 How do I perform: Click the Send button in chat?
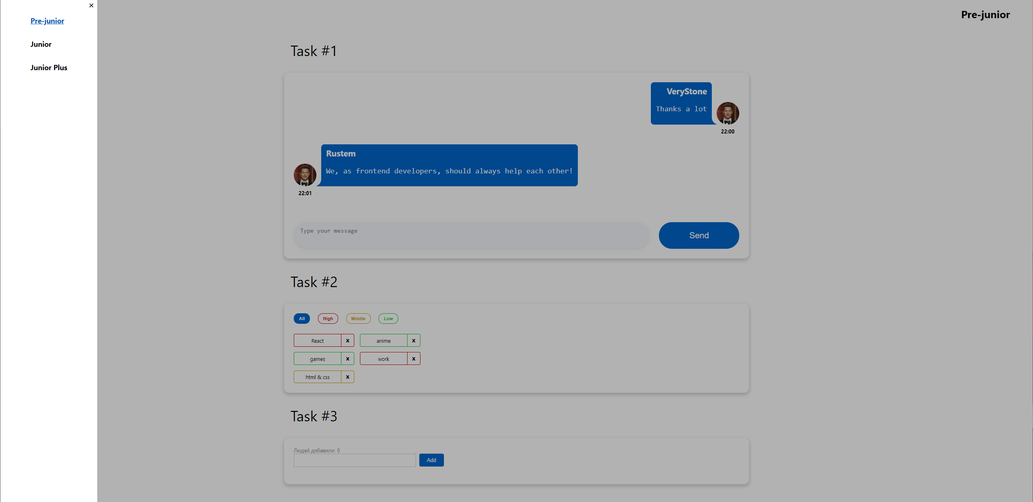coord(698,235)
